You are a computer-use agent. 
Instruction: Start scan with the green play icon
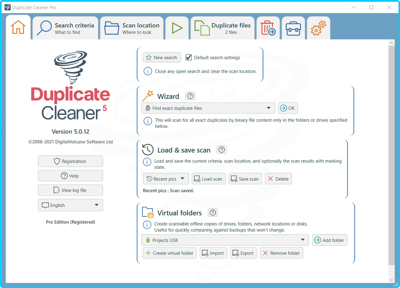177,28
